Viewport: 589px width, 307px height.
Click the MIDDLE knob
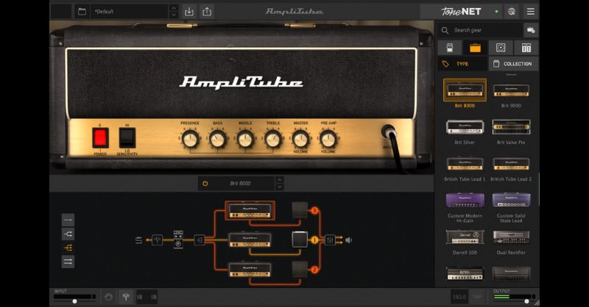tap(245, 139)
